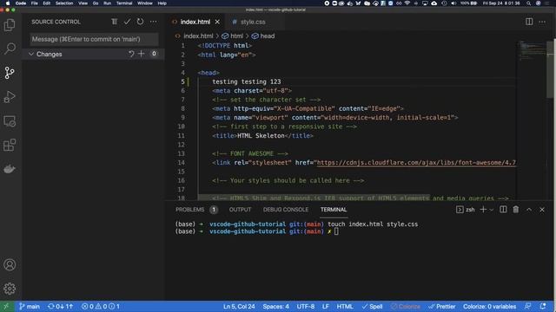Open macOS Spotlight search icon
556x312 pixels.
click(529, 3)
